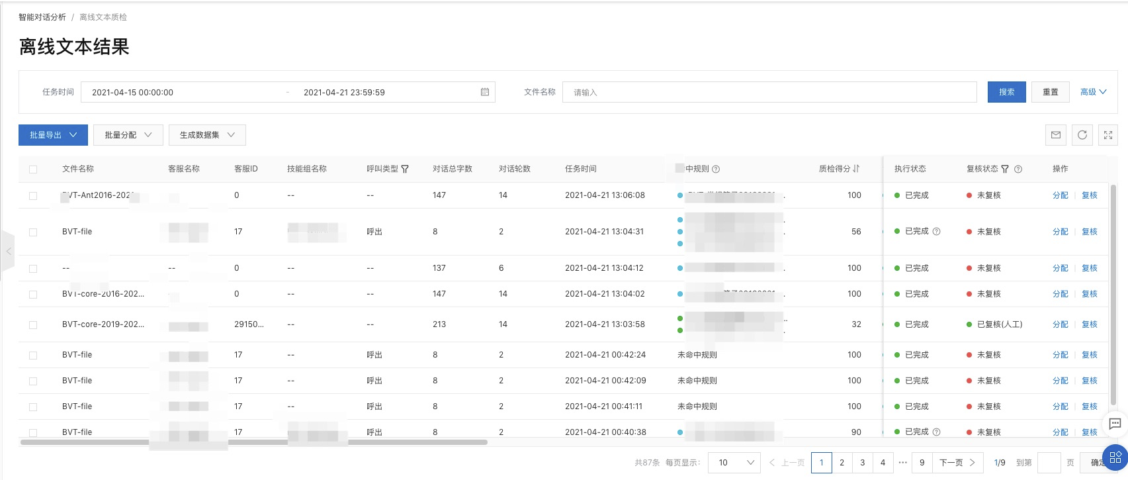The width and height of the screenshot is (1128, 480).
Task: Open the 生成数据集 dropdown
Action: click(x=207, y=135)
